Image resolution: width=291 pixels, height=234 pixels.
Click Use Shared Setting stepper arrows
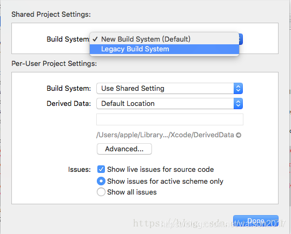(239, 89)
